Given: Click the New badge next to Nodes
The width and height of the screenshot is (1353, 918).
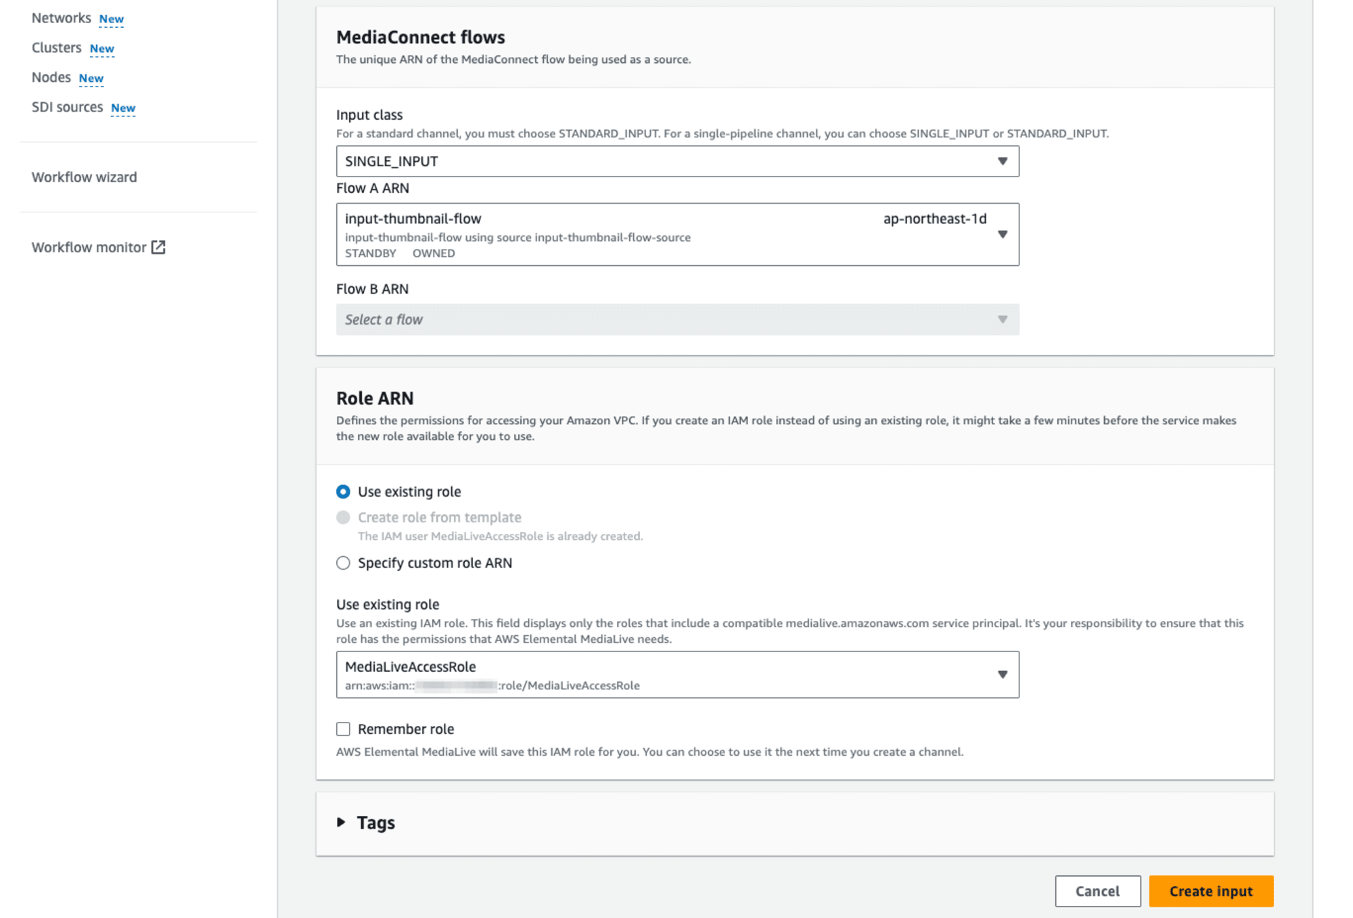Looking at the screenshot, I should 91,78.
